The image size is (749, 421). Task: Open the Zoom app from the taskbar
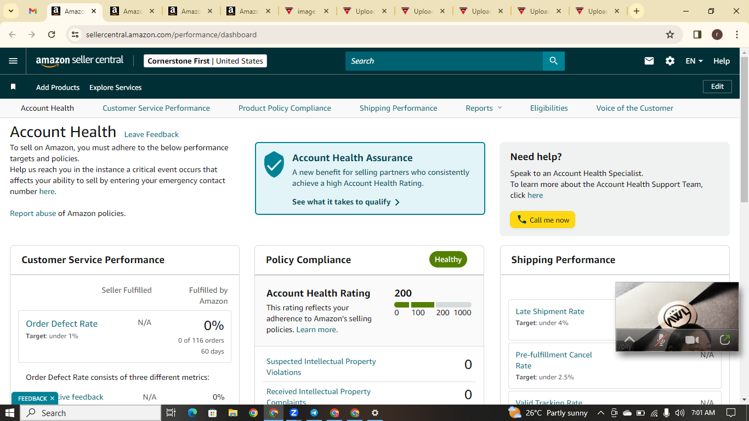click(x=294, y=413)
